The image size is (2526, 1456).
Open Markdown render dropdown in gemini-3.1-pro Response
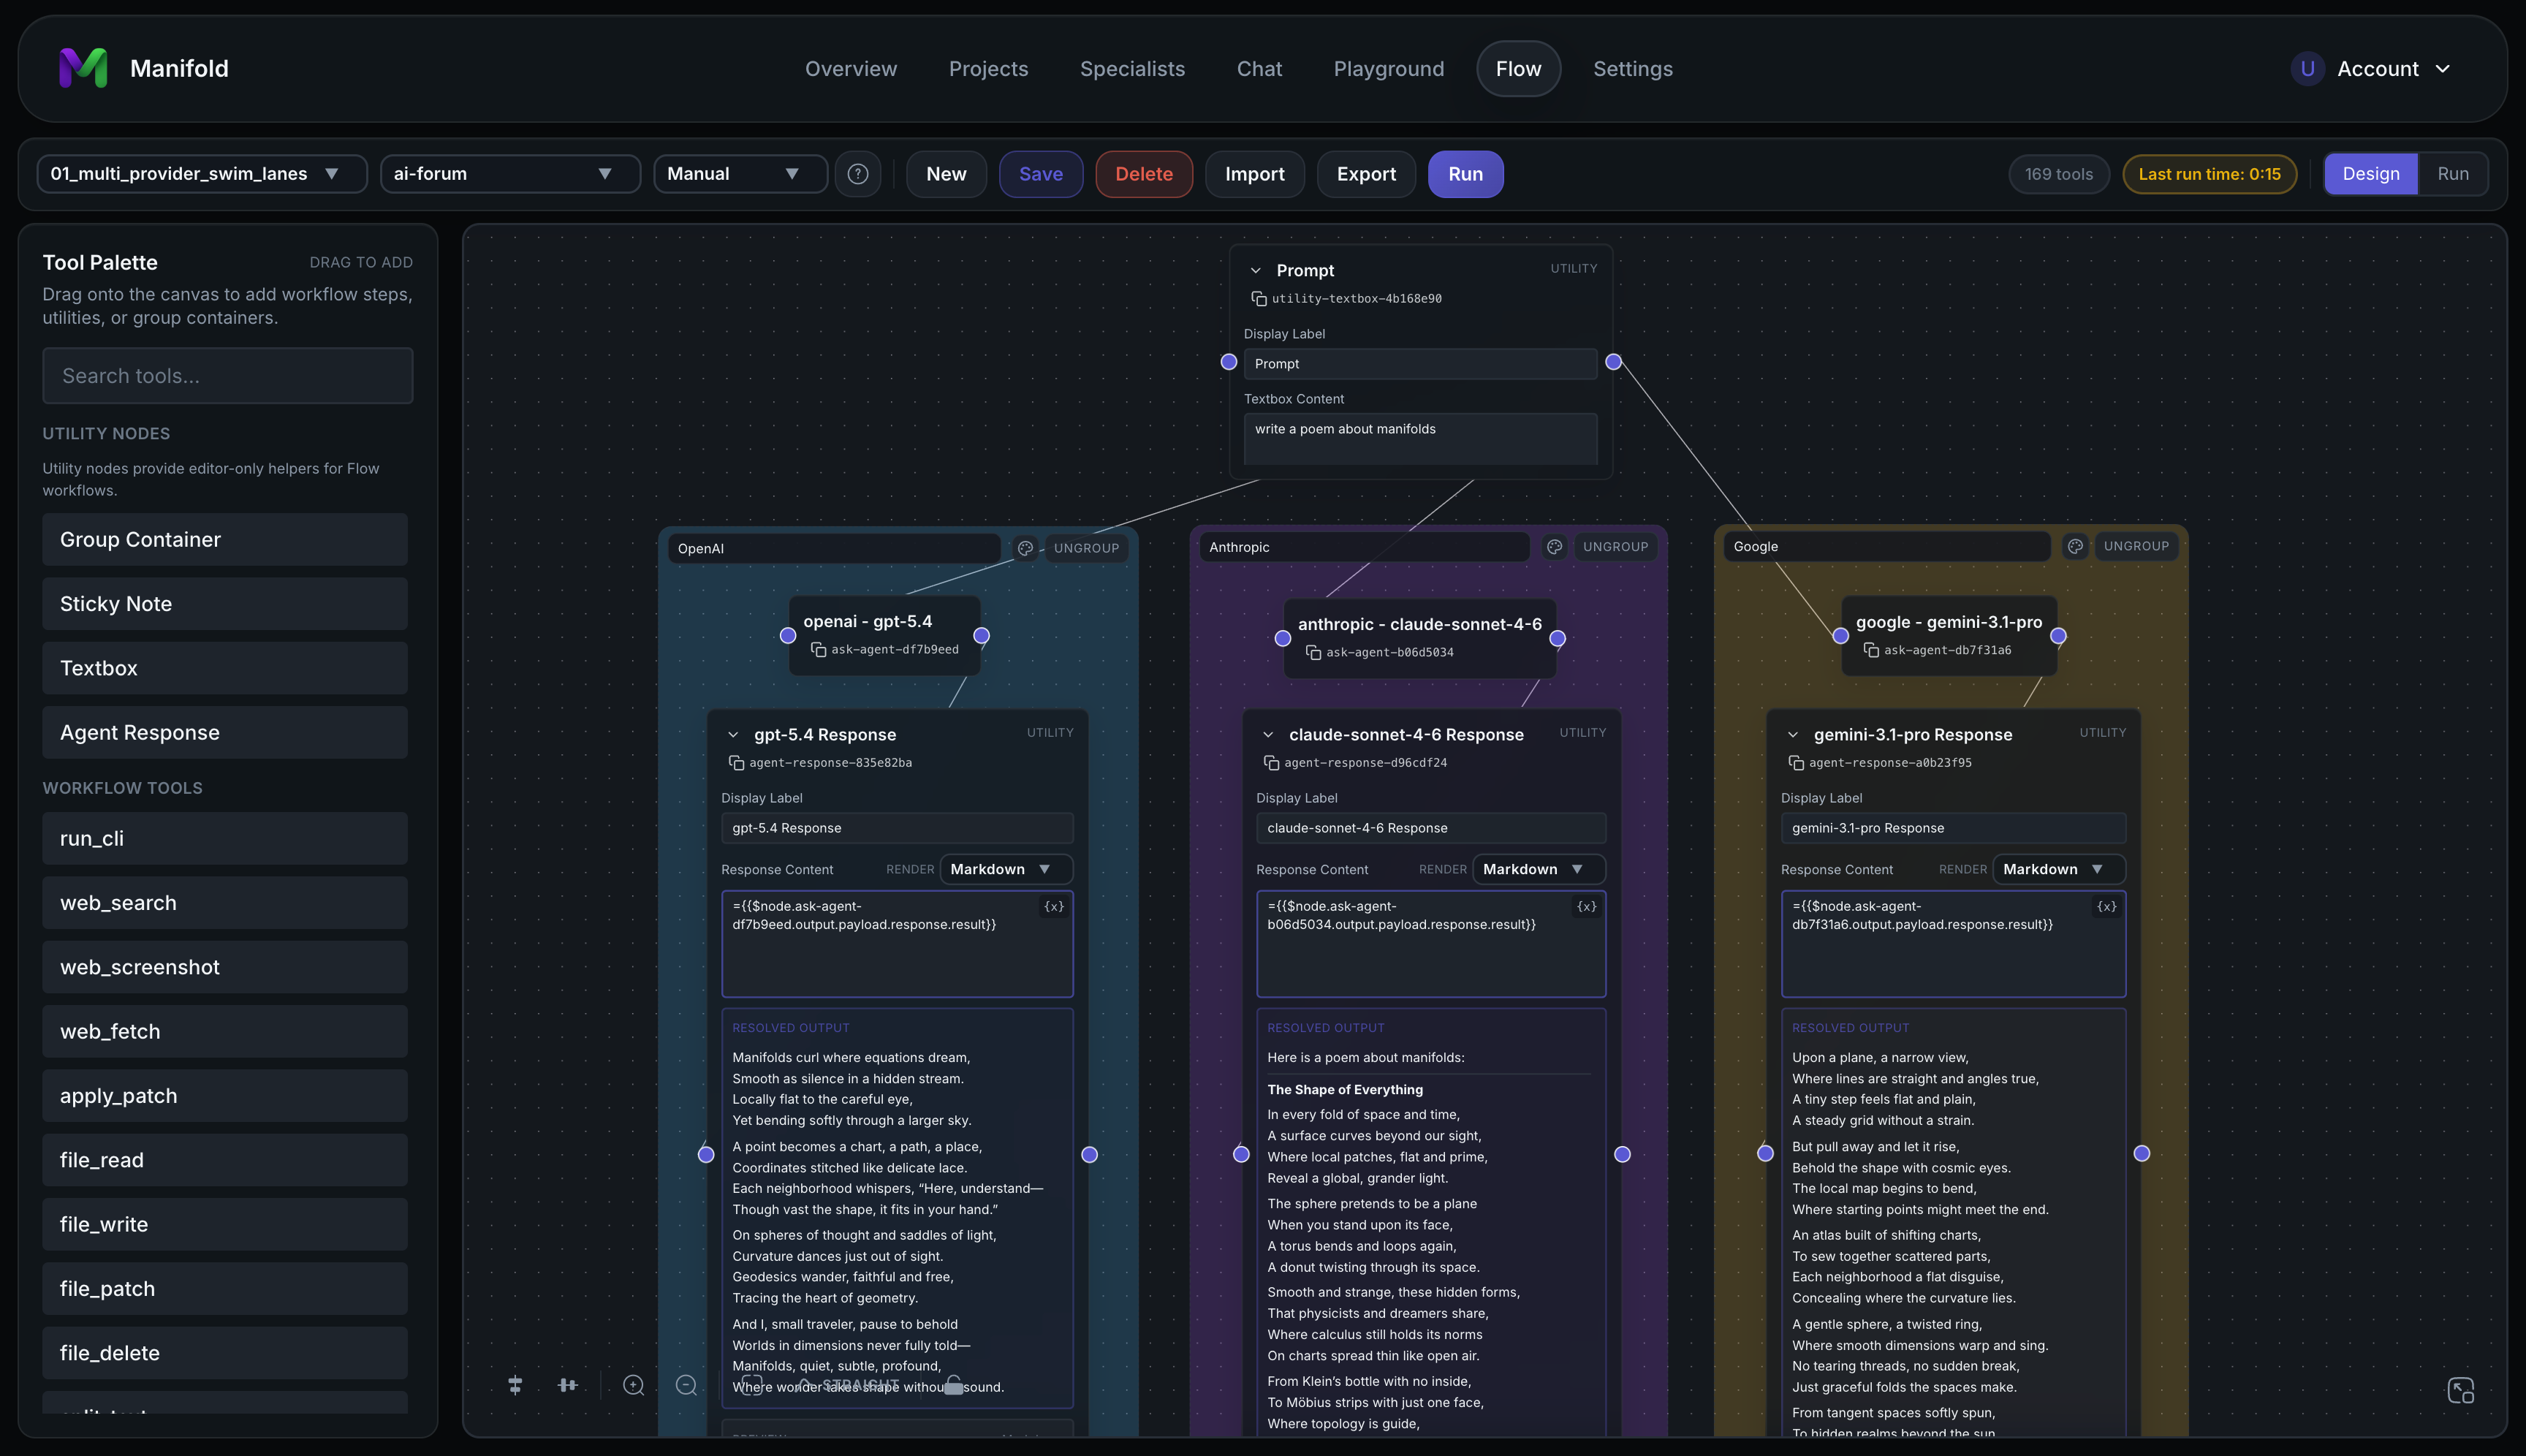(2058, 870)
